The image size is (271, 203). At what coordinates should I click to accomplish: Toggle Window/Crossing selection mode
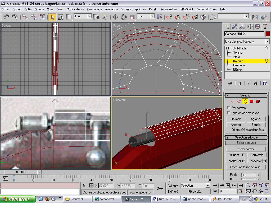coord(96,17)
